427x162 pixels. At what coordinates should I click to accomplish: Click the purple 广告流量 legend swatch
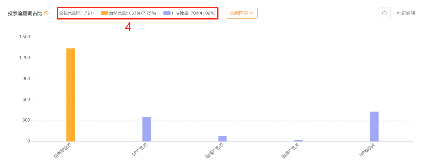click(x=167, y=13)
